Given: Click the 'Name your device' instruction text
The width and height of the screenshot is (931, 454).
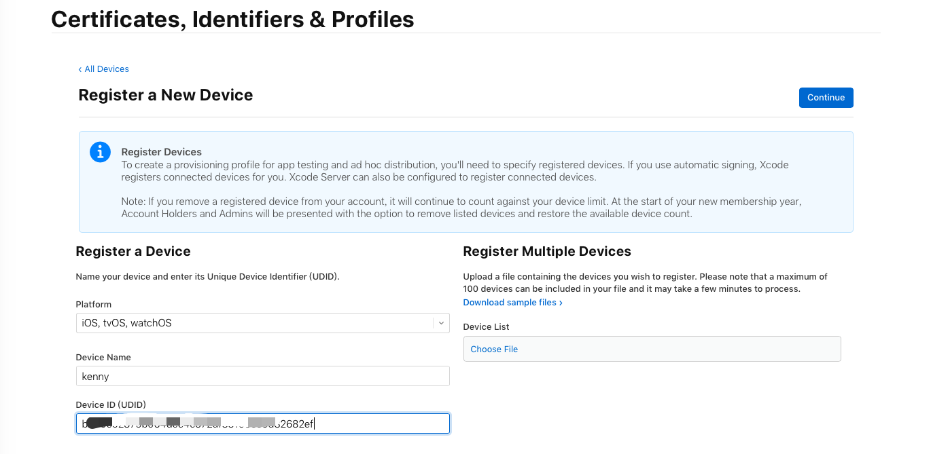Looking at the screenshot, I should [x=207, y=277].
